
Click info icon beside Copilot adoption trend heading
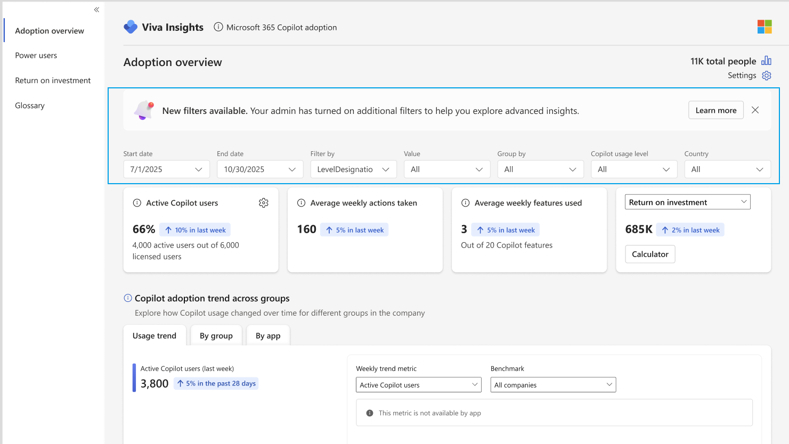(128, 298)
